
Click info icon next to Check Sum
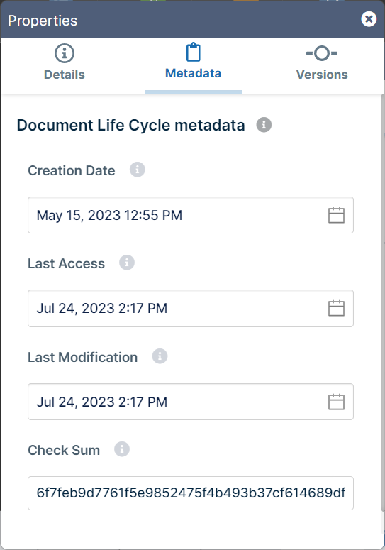pyautogui.click(x=122, y=449)
